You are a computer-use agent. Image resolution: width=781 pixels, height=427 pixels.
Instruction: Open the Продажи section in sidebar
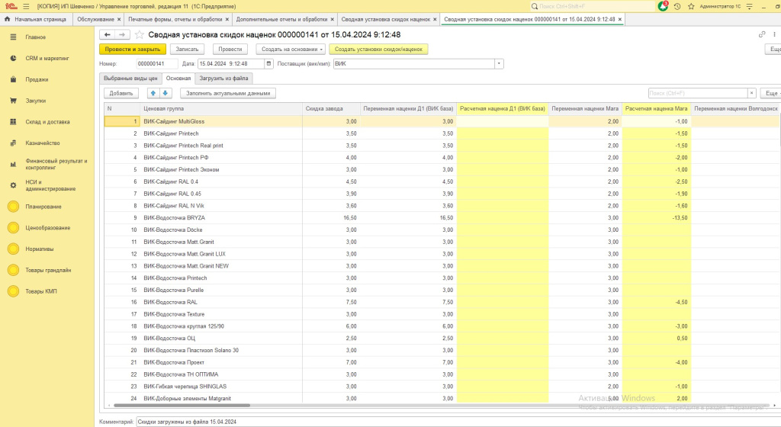37,79
